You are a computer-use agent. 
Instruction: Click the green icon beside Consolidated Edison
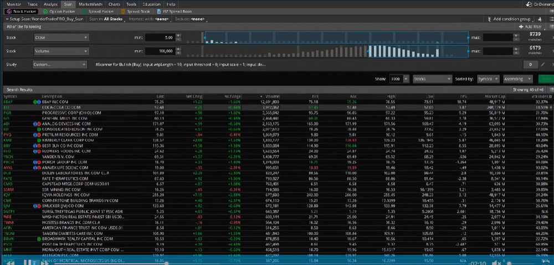[x=39, y=129]
